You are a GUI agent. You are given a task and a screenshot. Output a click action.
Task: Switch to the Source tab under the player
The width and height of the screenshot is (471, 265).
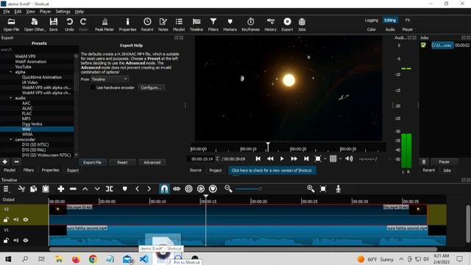click(x=196, y=170)
